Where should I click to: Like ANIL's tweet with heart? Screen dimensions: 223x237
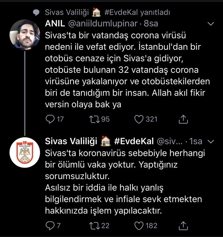click(139, 119)
